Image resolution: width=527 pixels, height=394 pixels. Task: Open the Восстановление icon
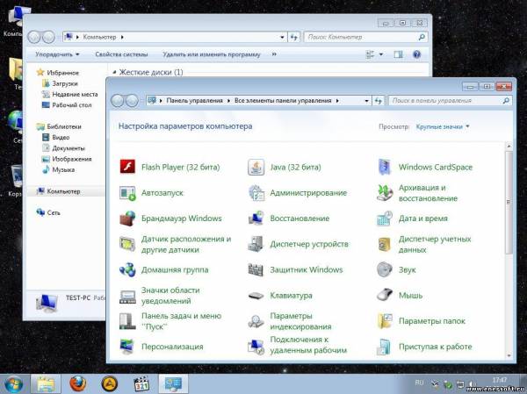[x=256, y=218]
